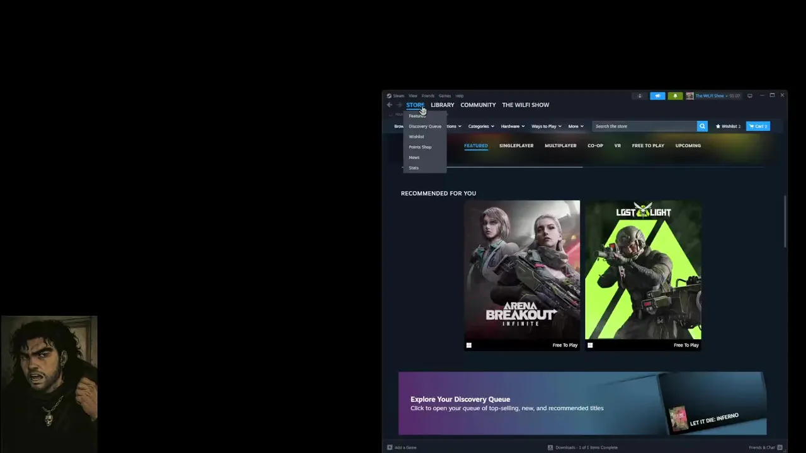The image size is (806, 453).
Task: Click Explore Your Discovery Queue banner
Action: click(x=582, y=403)
